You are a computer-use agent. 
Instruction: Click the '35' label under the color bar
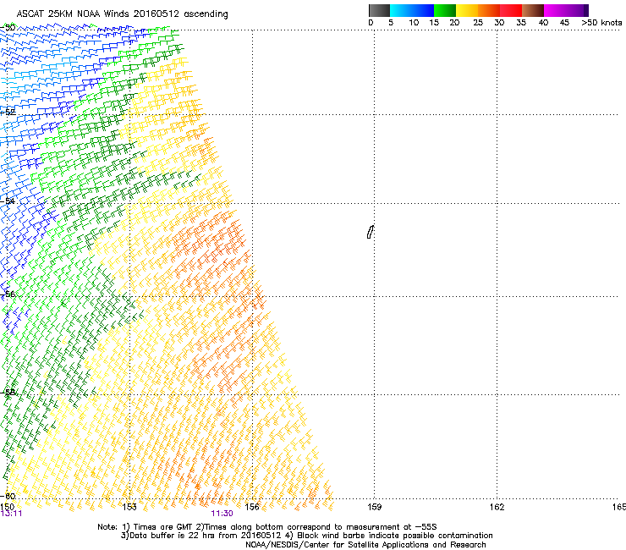click(521, 23)
